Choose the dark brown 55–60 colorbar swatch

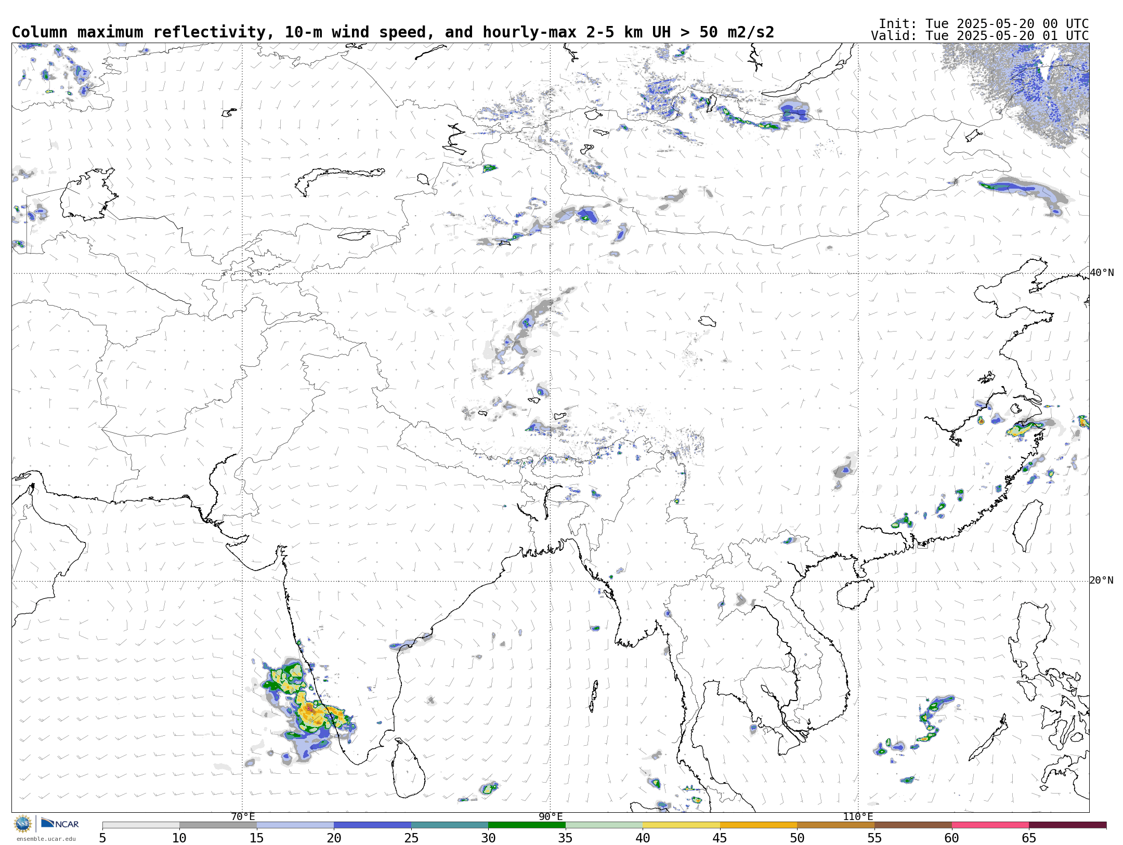pos(913,825)
